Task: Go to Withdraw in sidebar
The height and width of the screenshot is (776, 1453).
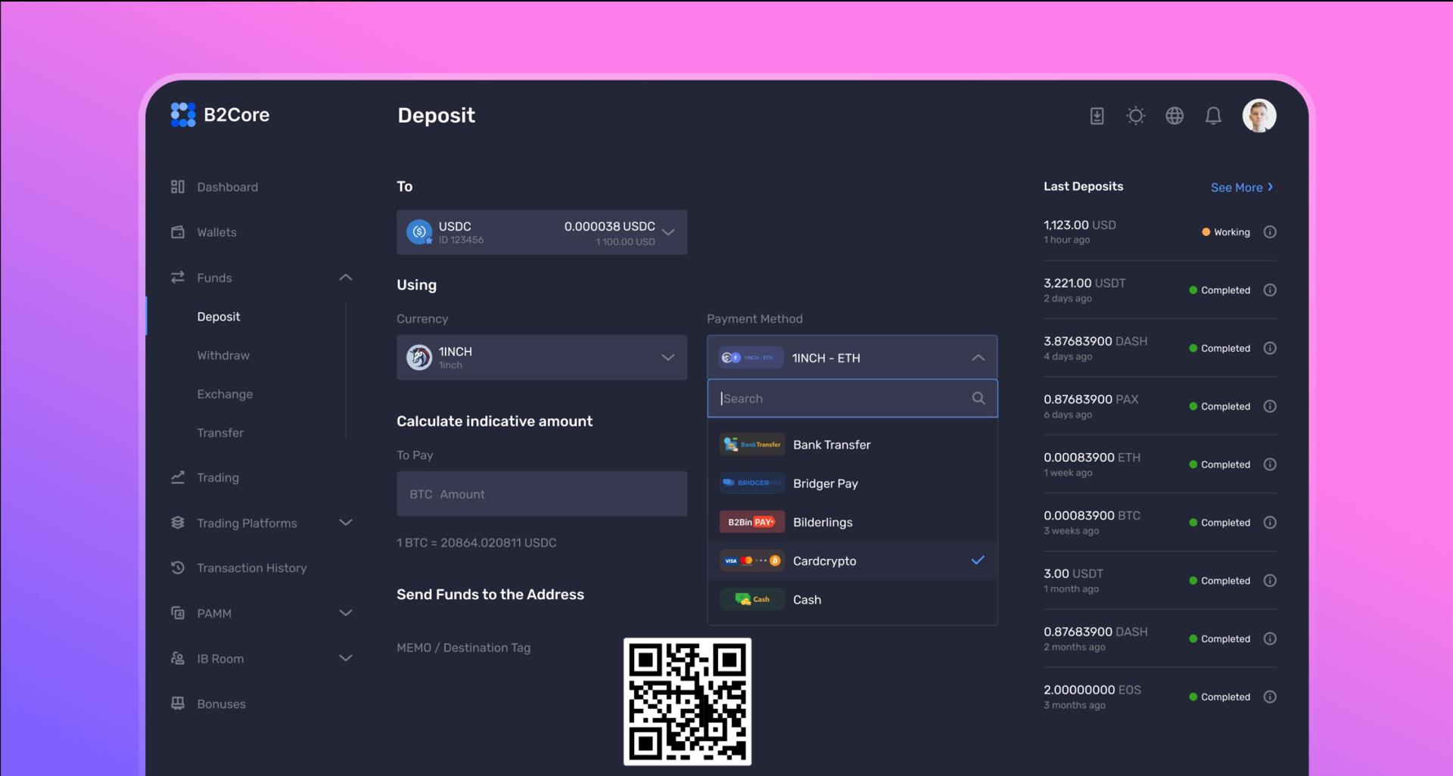Action: point(223,355)
